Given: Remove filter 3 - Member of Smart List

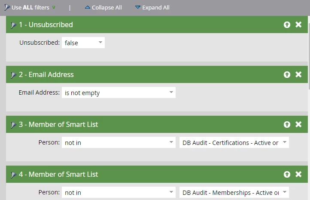Looking at the screenshot, I should [298, 124].
